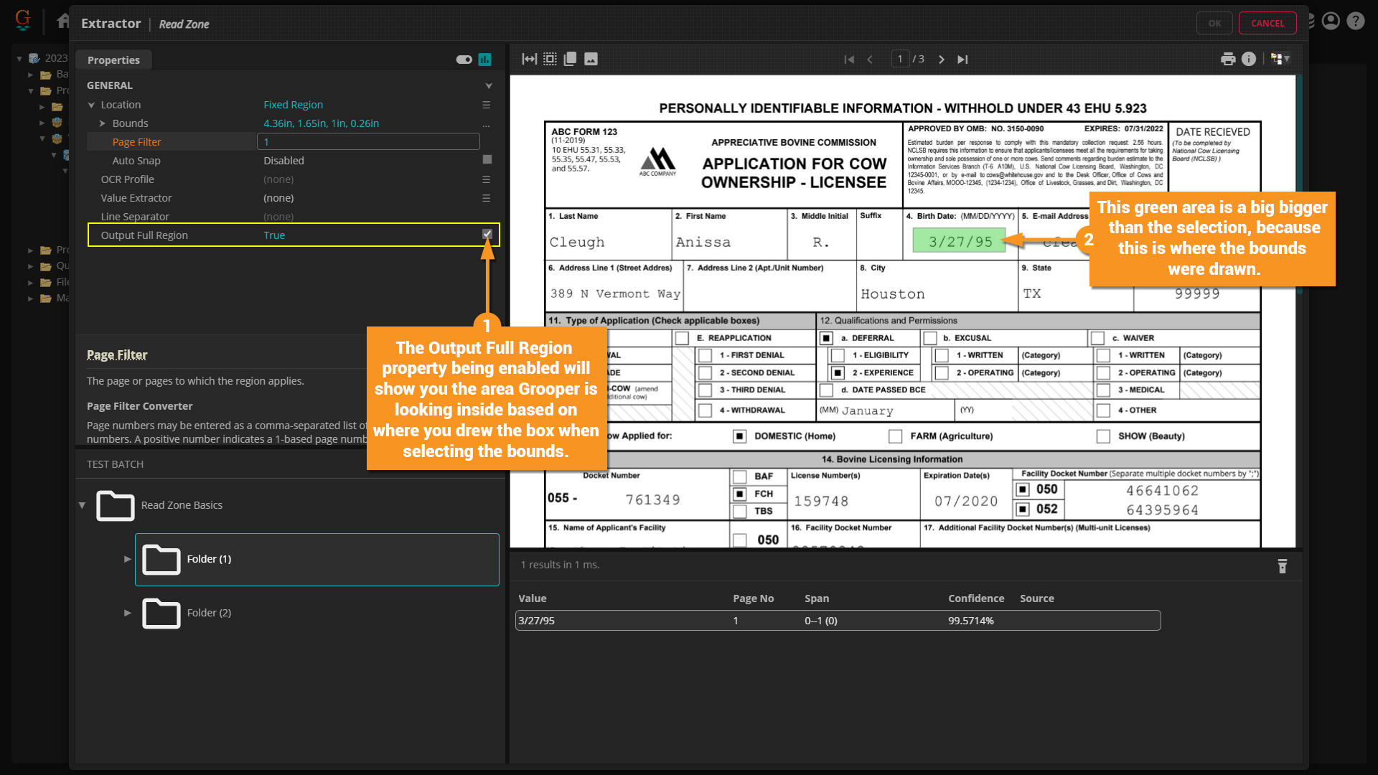Select the Properties tab
The width and height of the screenshot is (1378, 775).
tap(113, 60)
